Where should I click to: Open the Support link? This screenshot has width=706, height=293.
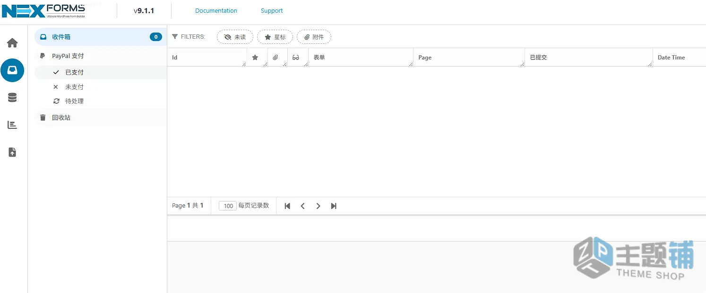[272, 10]
